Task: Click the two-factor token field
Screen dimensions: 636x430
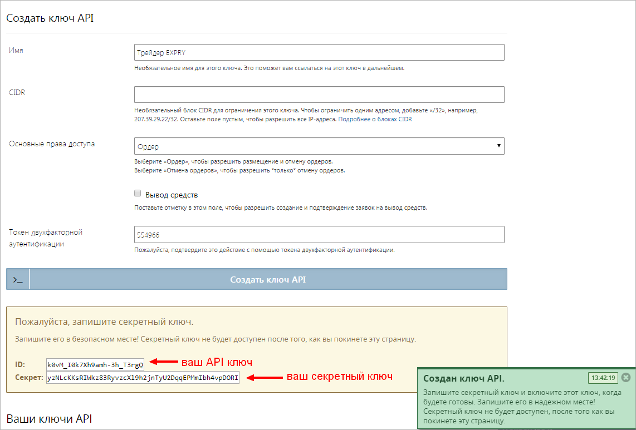Action: [x=319, y=235]
